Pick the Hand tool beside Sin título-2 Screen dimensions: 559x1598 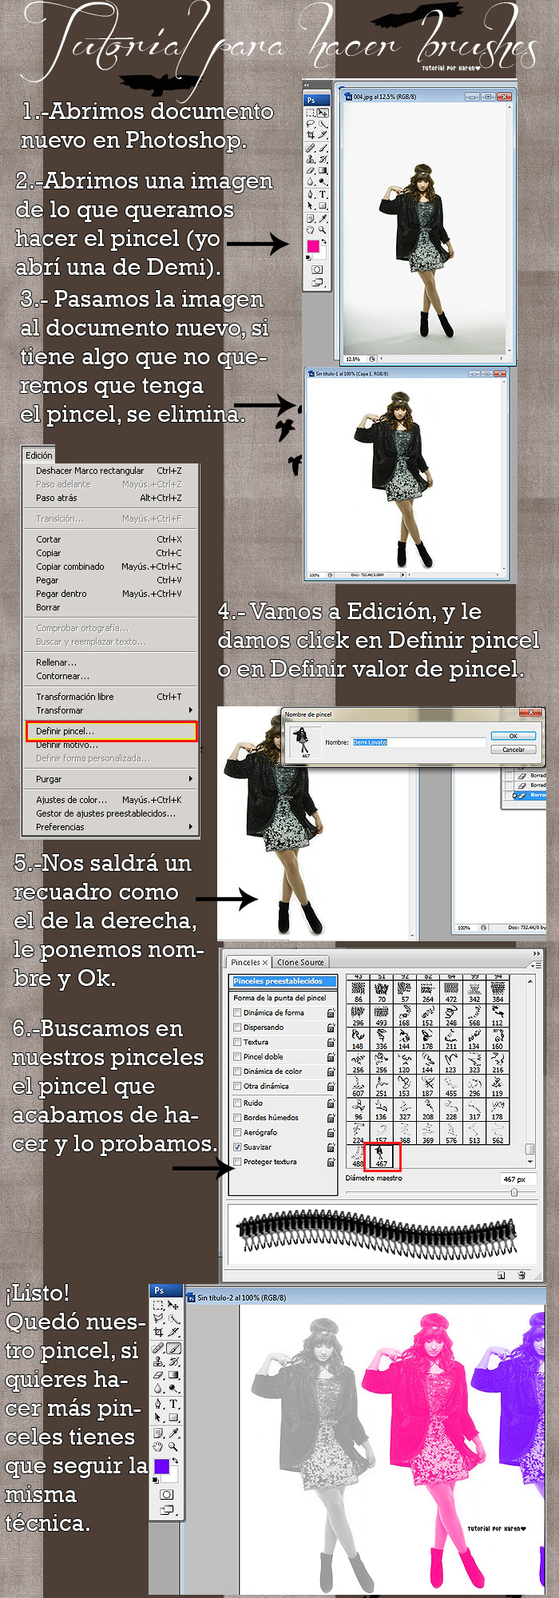click(x=158, y=1447)
